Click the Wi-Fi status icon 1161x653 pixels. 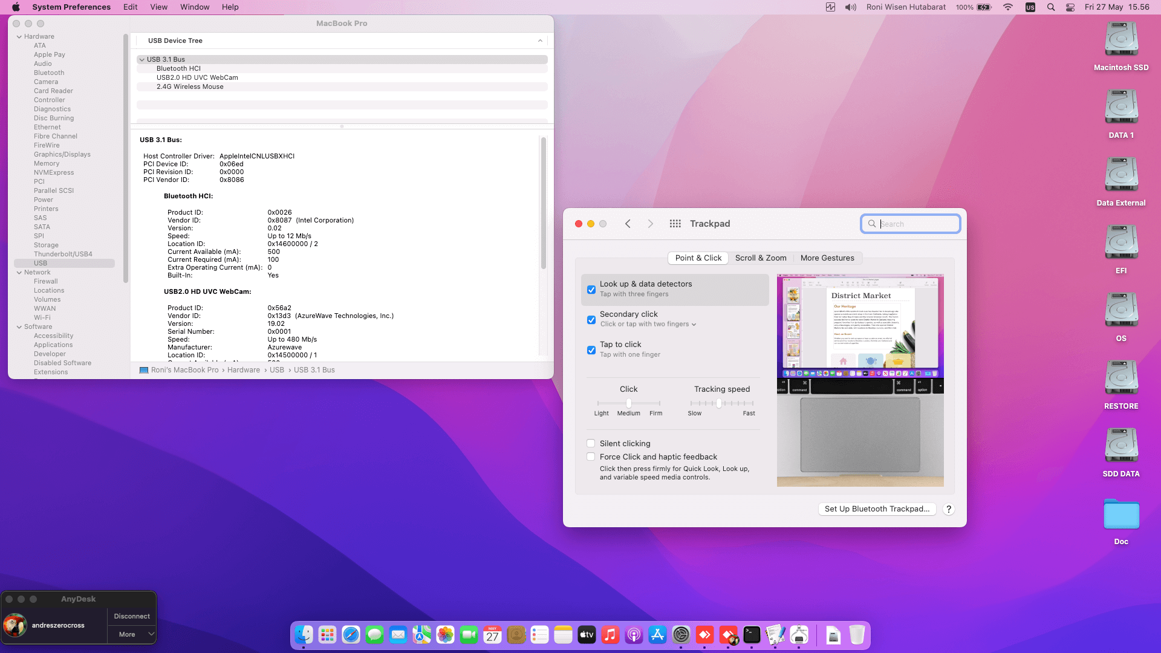tap(1008, 7)
